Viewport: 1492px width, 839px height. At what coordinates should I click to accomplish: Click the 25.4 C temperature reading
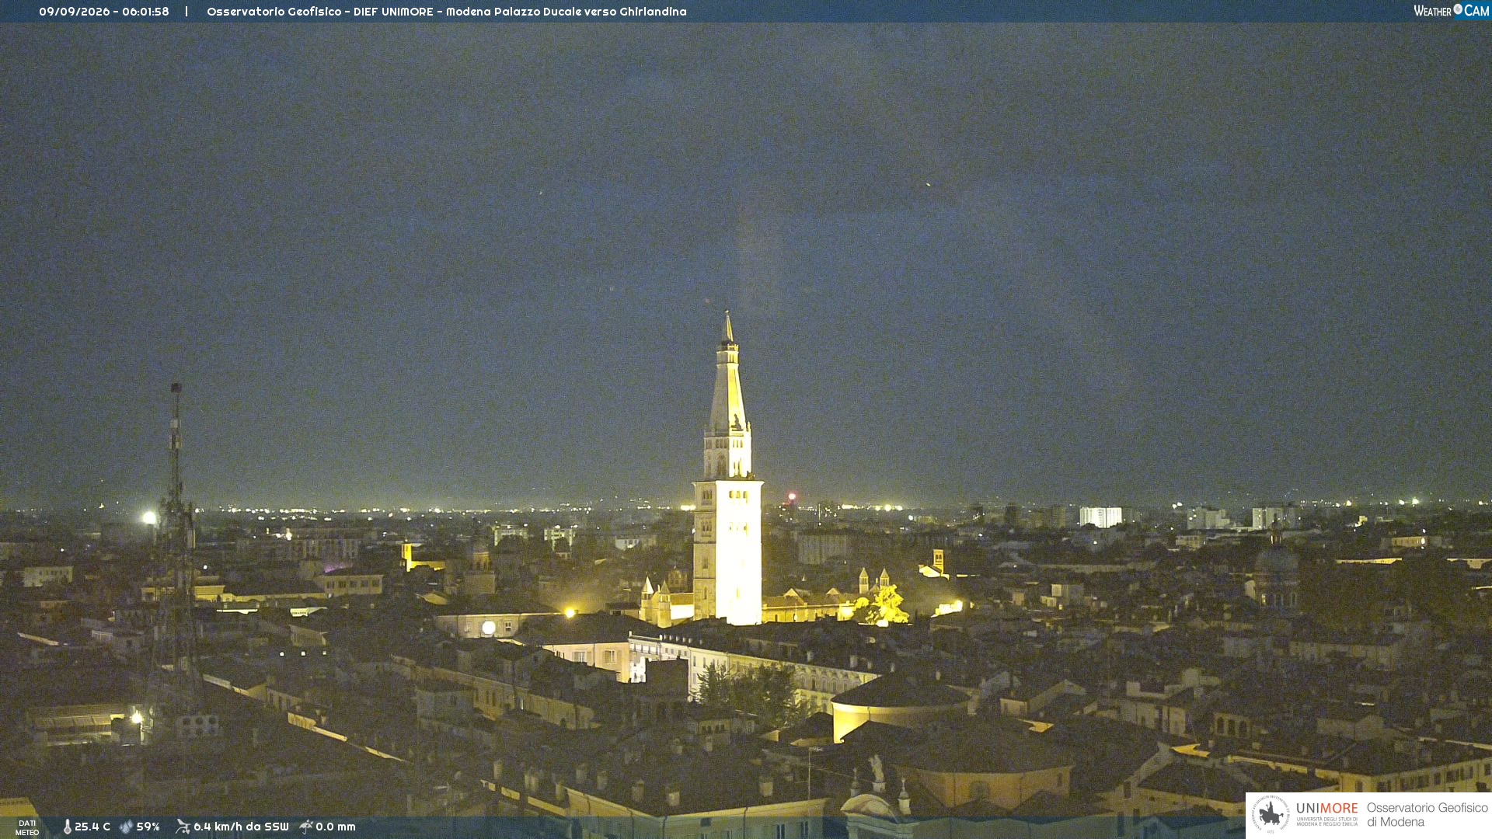coord(92,827)
